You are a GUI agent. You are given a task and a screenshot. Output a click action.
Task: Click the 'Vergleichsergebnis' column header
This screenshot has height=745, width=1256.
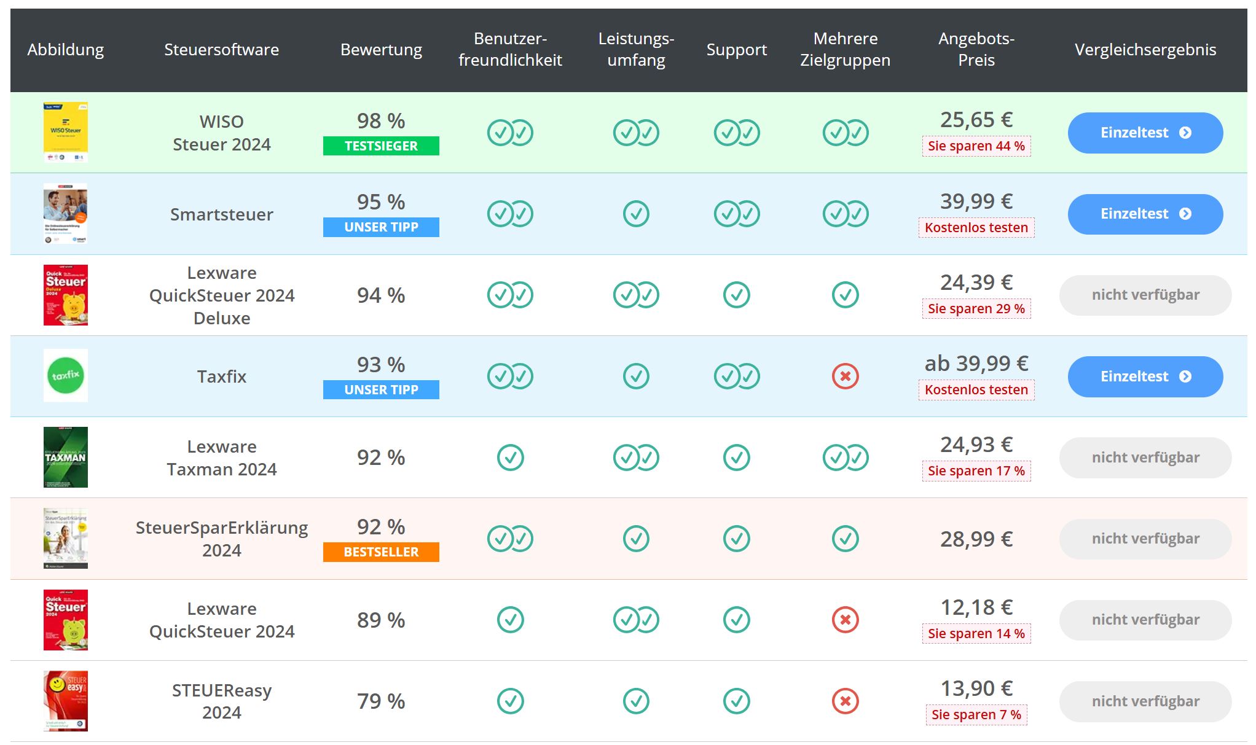(x=1145, y=50)
